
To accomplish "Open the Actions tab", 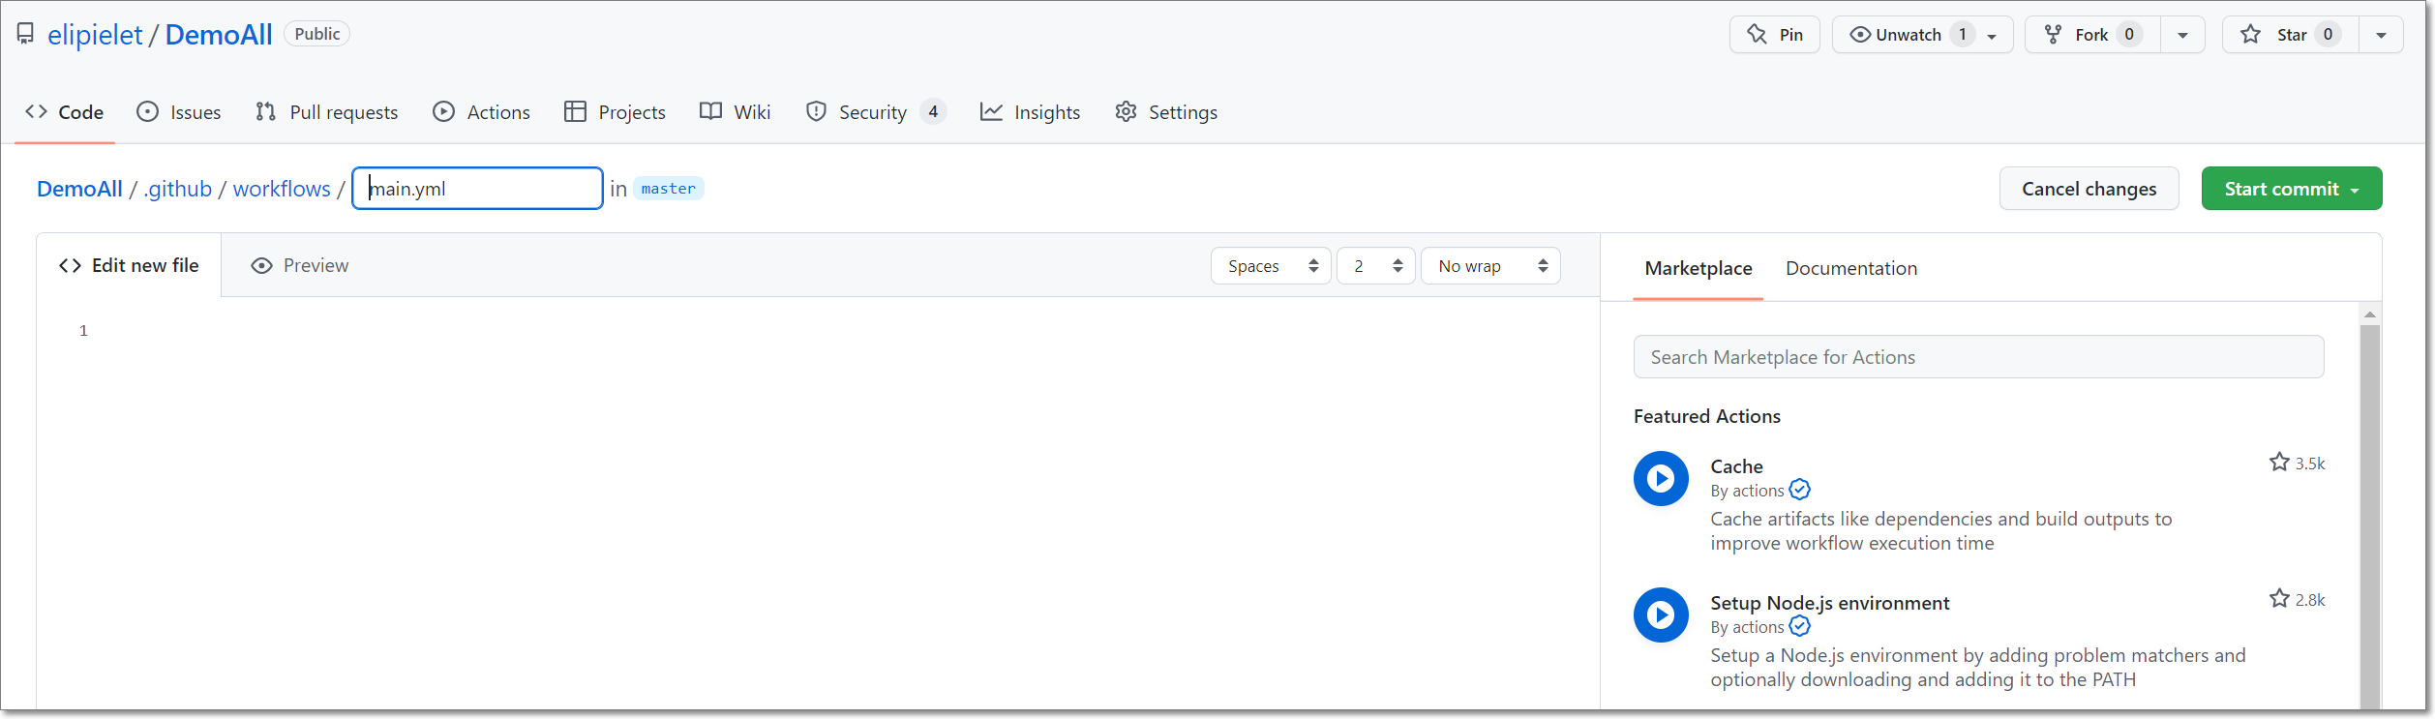I will pyautogui.click(x=481, y=112).
